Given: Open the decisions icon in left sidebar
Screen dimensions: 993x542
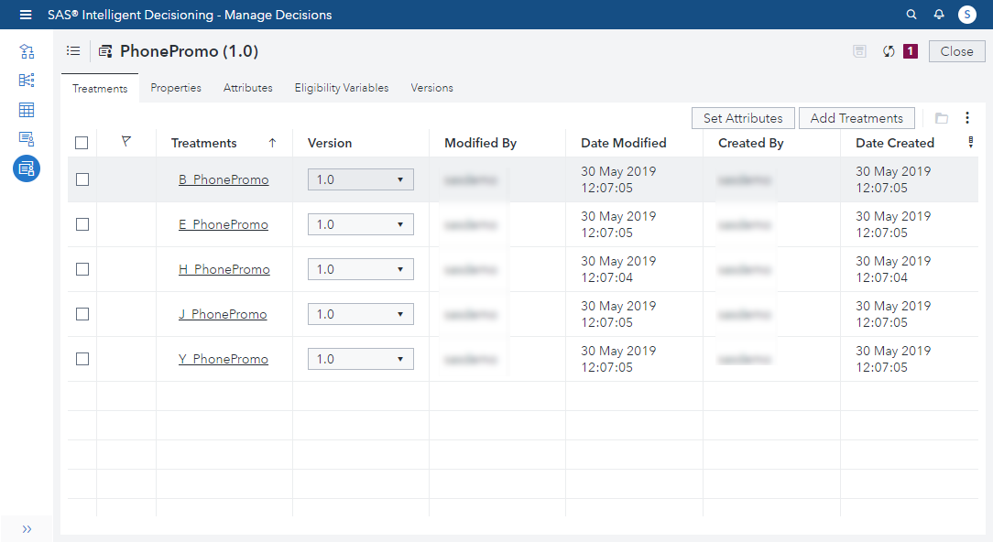Looking at the screenshot, I should (x=27, y=51).
